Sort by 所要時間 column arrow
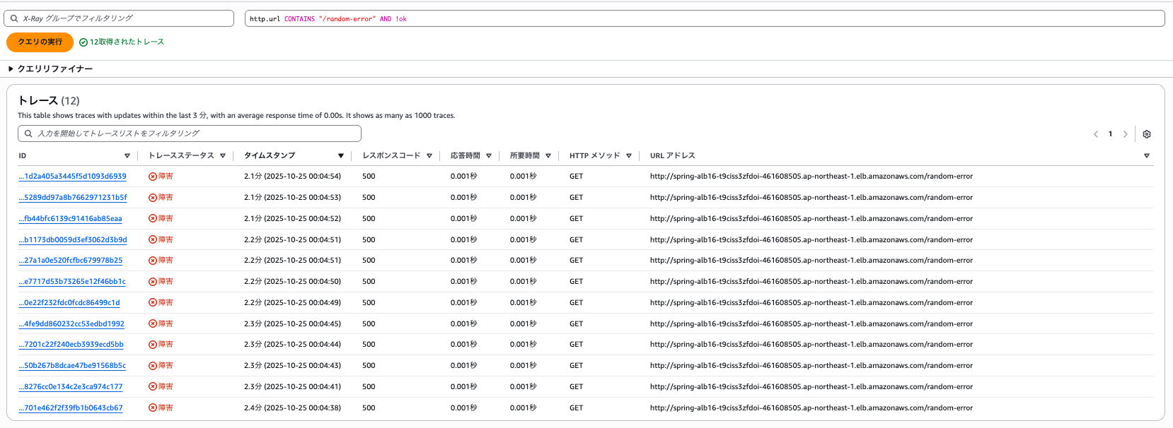Screen dimensions: 1173x428 tap(548, 156)
